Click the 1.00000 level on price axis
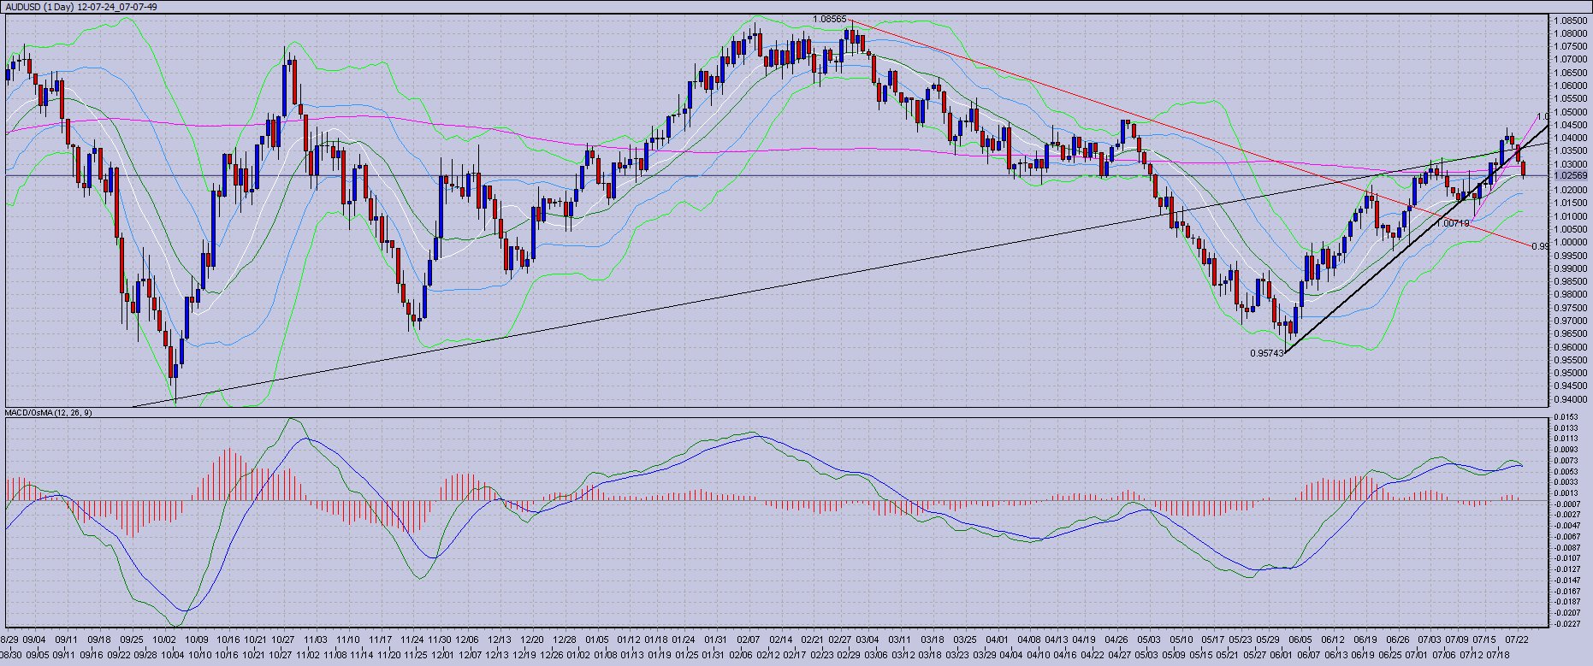1593x666 pixels. tap(1571, 242)
